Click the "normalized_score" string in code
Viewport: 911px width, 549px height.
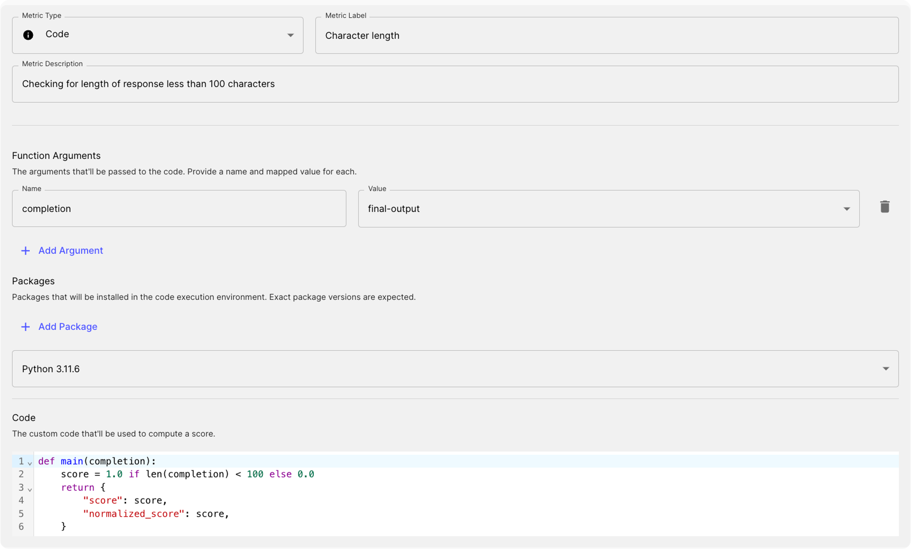pos(133,514)
